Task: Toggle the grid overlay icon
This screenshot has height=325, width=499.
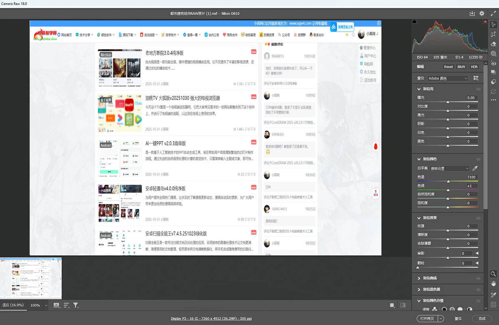Action: tap(493, 305)
